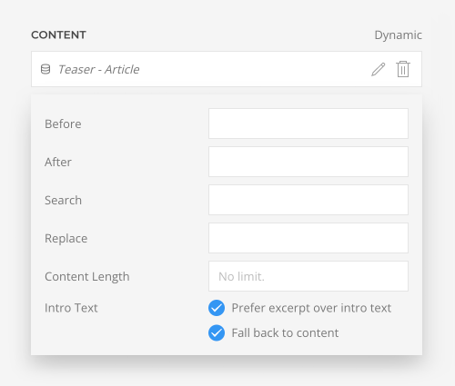Viewport: 455px width, 386px height.
Task: Click the Intro Text label
Action: (x=71, y=308)
